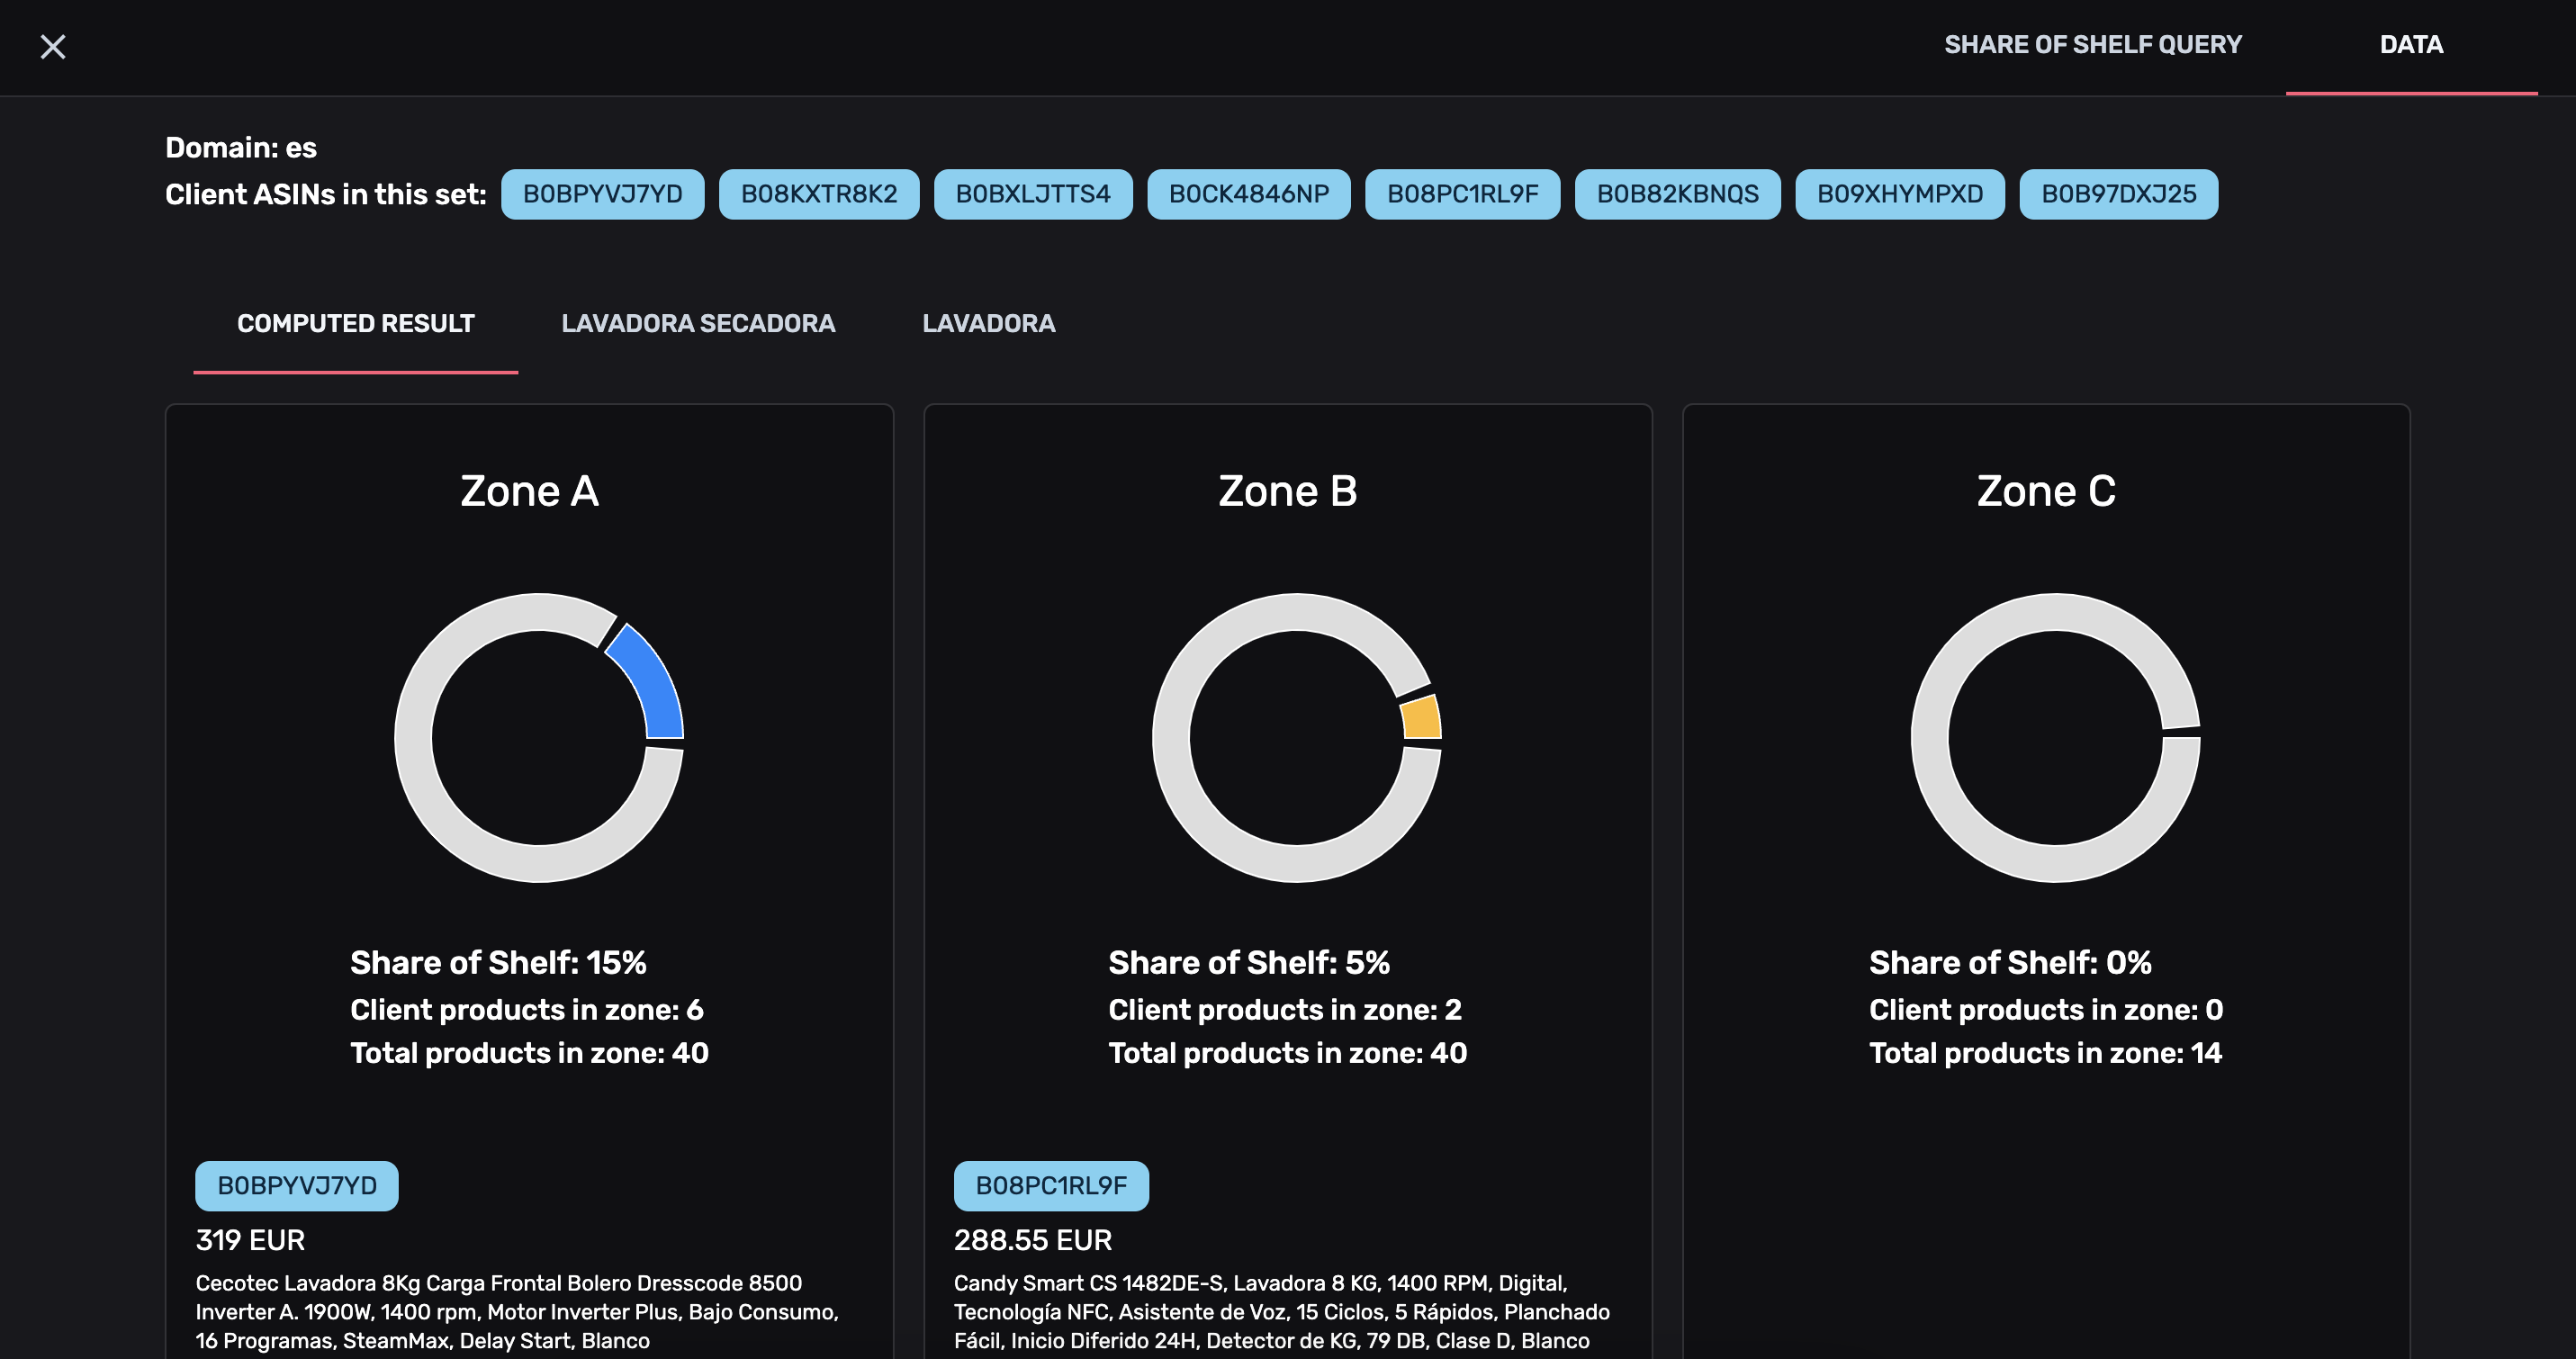2576x1359 pixels.
Task: Click the B08PC1RL9F badge under Zone B
Action: click(1051, 1185)
